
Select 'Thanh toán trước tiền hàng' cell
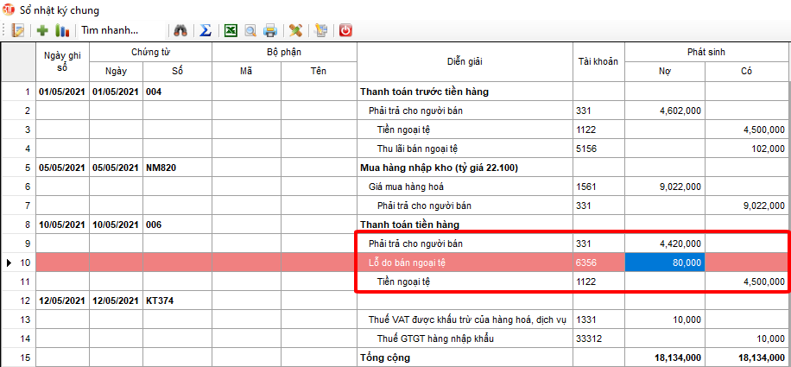pos(465,92)
